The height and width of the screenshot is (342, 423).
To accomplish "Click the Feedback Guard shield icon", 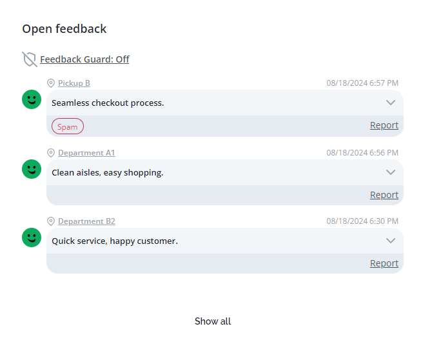I will tap(29, 59).
